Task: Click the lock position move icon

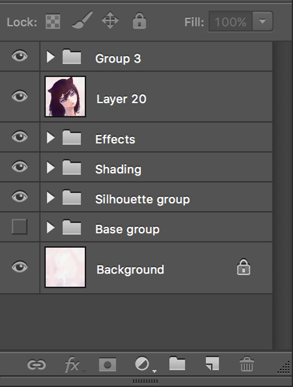Action: 110,21
